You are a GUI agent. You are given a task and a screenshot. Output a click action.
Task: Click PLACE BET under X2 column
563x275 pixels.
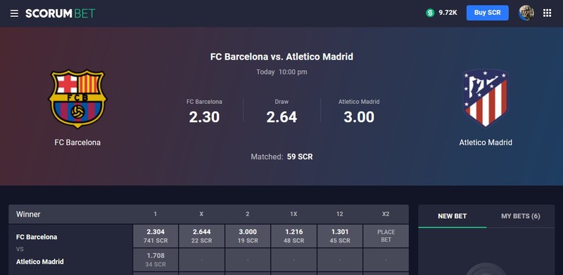pyautogui.click(x=386, y=236)
